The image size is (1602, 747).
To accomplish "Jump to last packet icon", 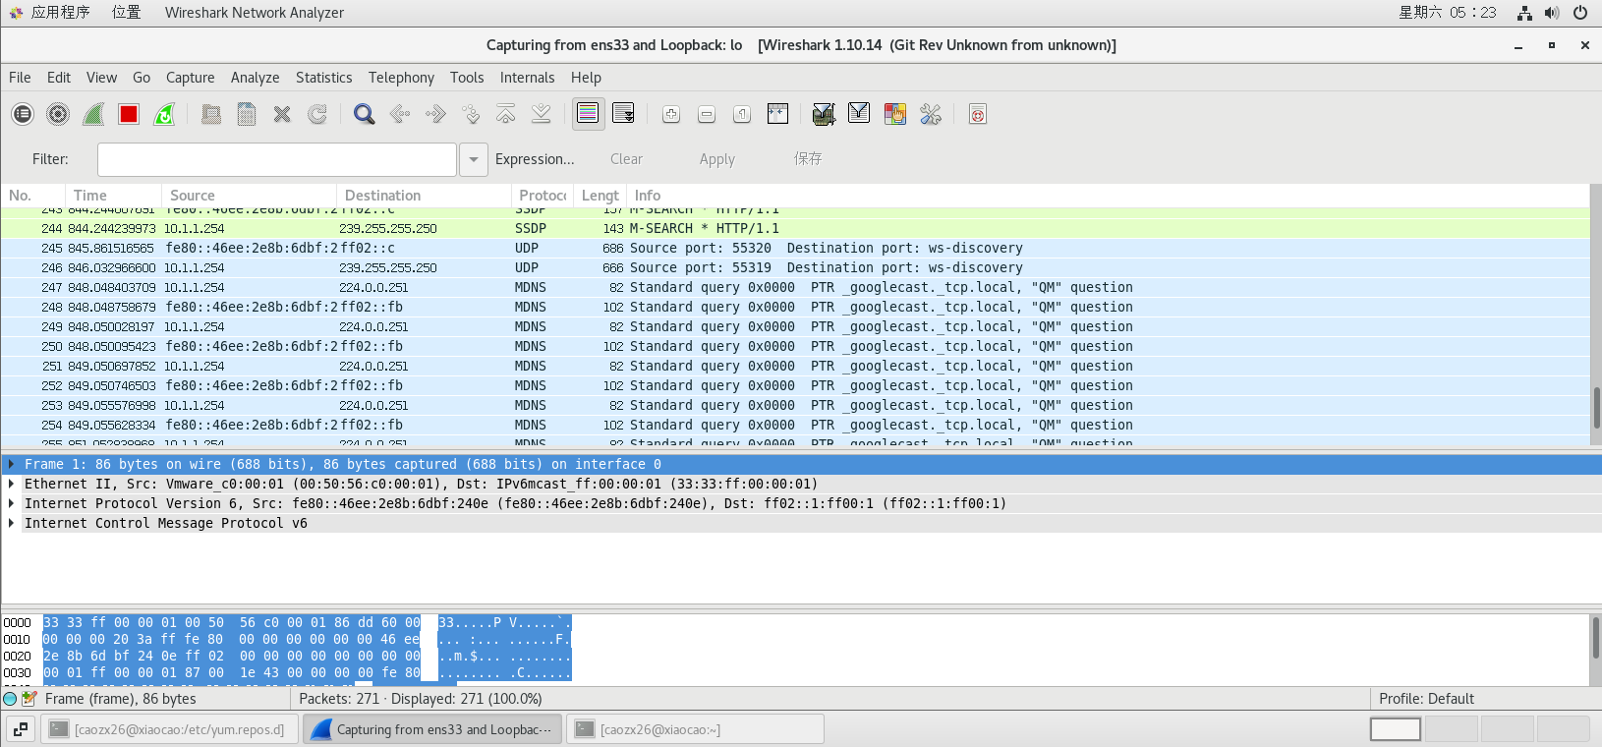I will [x=542, y=114].
